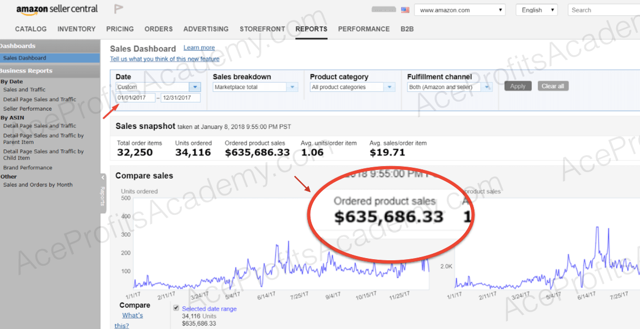Toggle the Selected date range checkbox
Viewport: 640px width, 329px height.
(x=176, y=308)
